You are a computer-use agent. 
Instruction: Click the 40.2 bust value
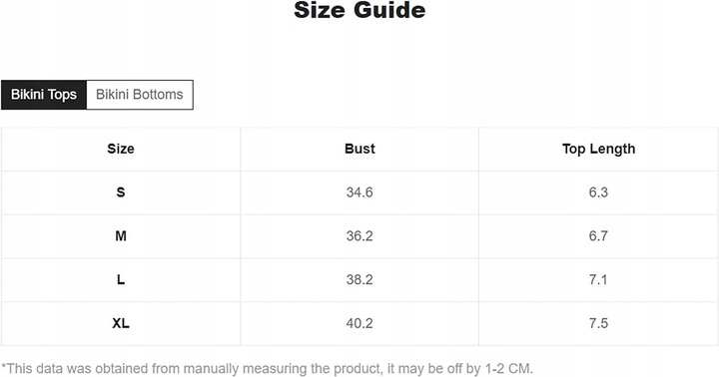point(359,323)
